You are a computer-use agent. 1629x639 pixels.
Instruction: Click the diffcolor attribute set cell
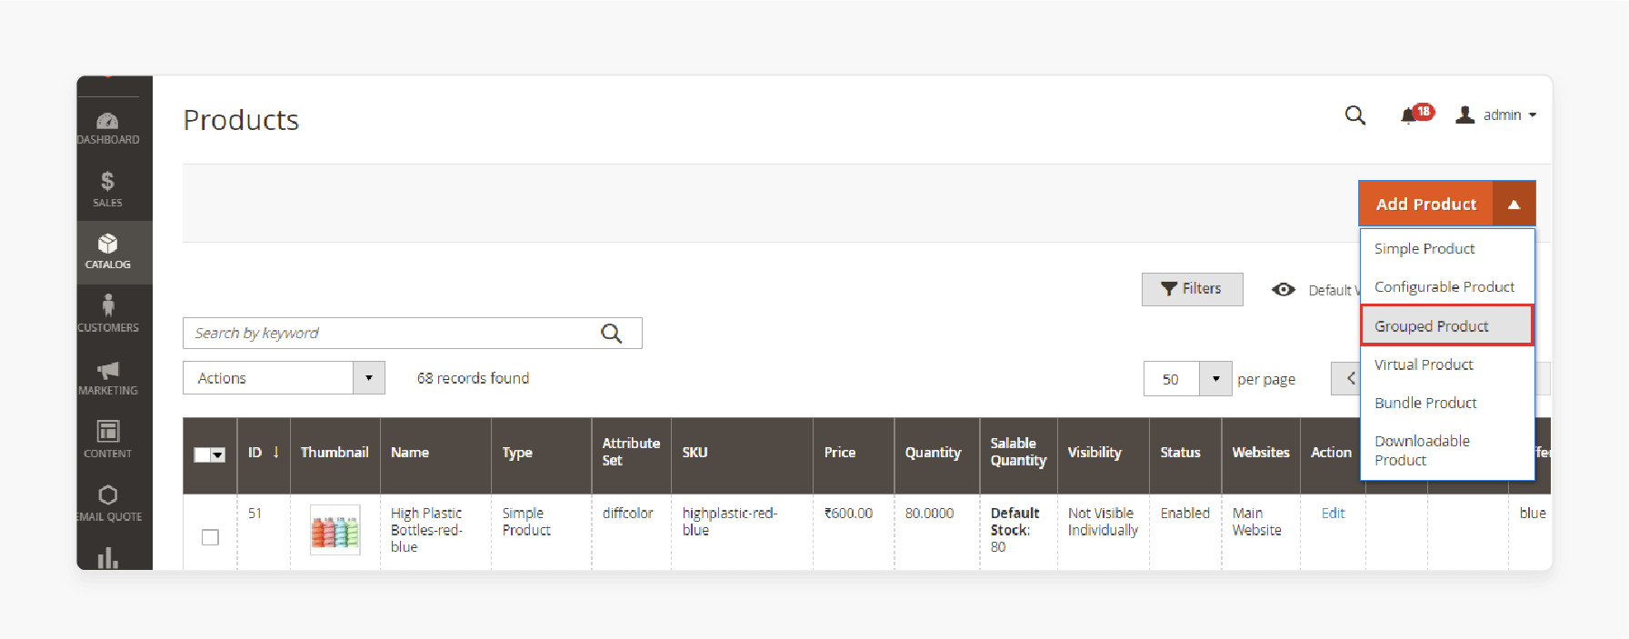point(627,514)
